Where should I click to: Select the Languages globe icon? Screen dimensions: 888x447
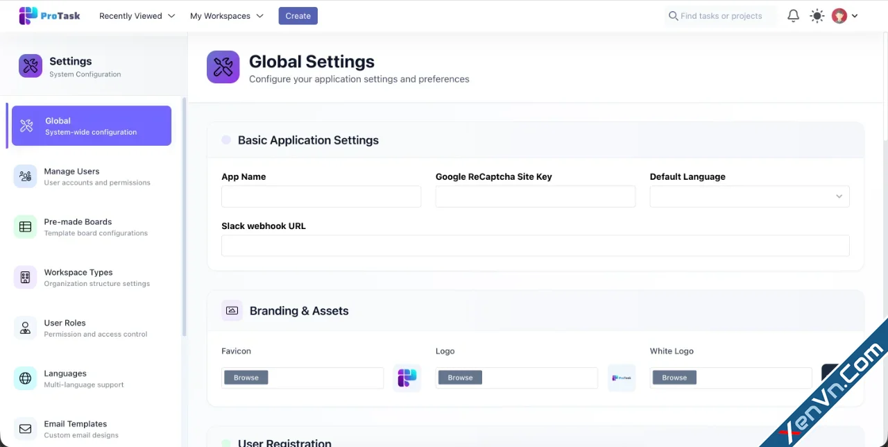point(25,378)
